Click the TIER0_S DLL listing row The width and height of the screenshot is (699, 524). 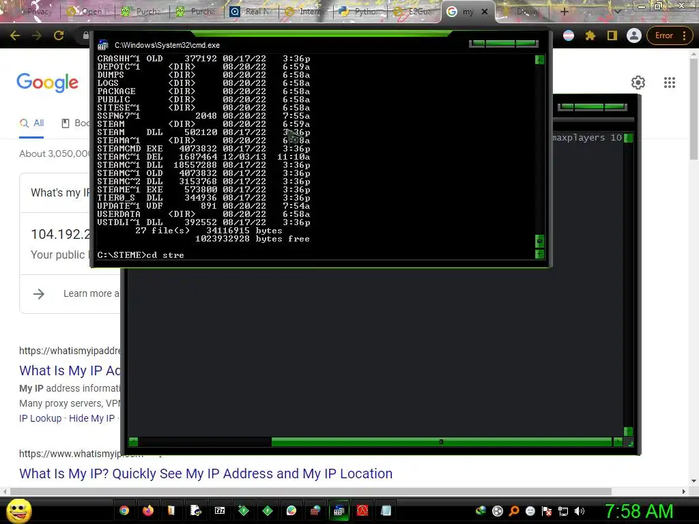pyautogui.click(x=203, y=198)
